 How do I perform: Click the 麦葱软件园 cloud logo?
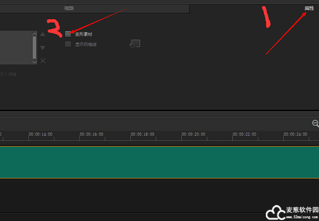[275, 212]
